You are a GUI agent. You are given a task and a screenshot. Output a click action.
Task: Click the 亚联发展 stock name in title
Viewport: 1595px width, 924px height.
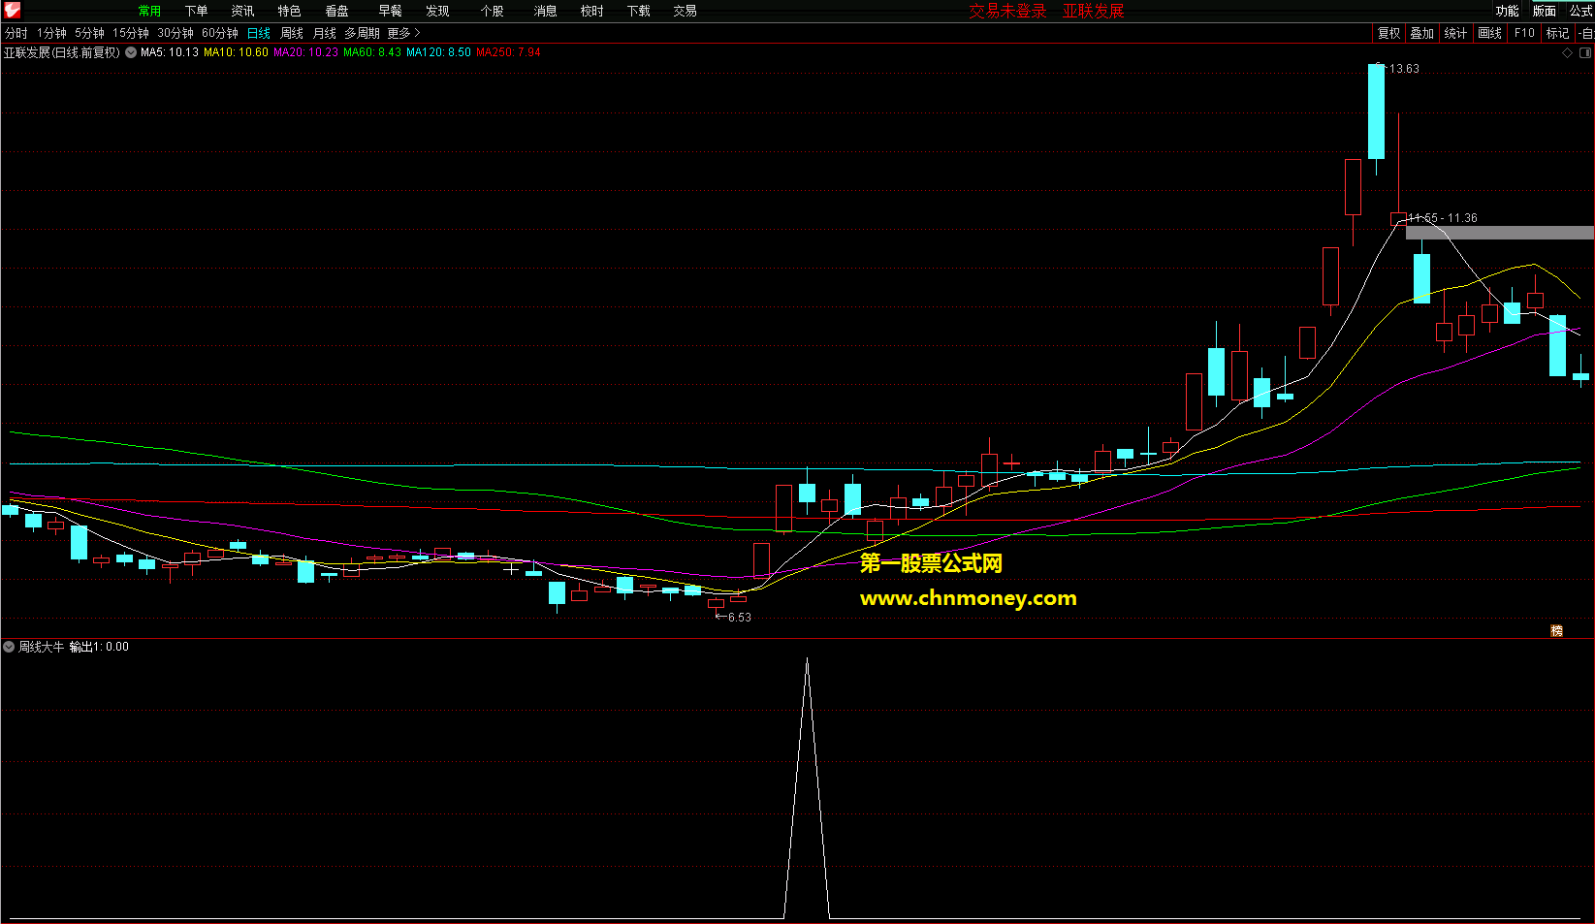tap(1093, 11)
